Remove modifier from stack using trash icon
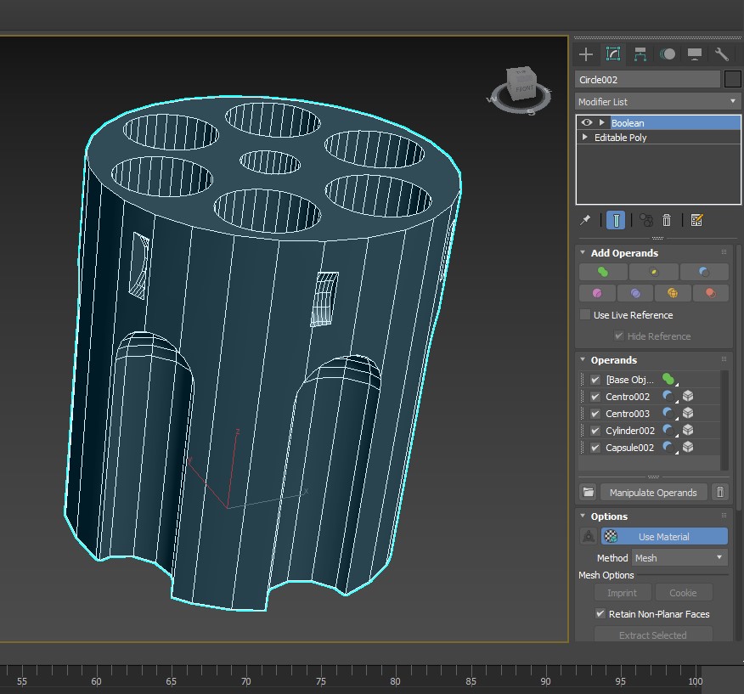744x694 pixels. point(667,220)
